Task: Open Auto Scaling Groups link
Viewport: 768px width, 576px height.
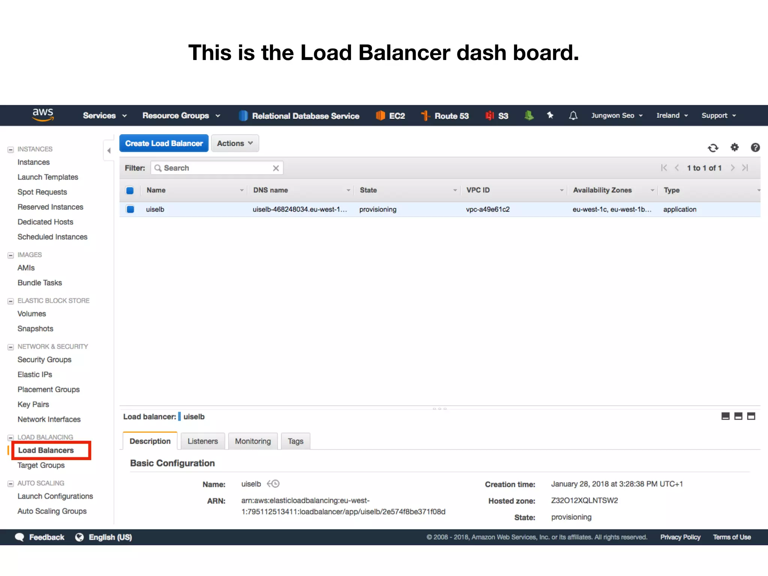Action: pos(52,511)
